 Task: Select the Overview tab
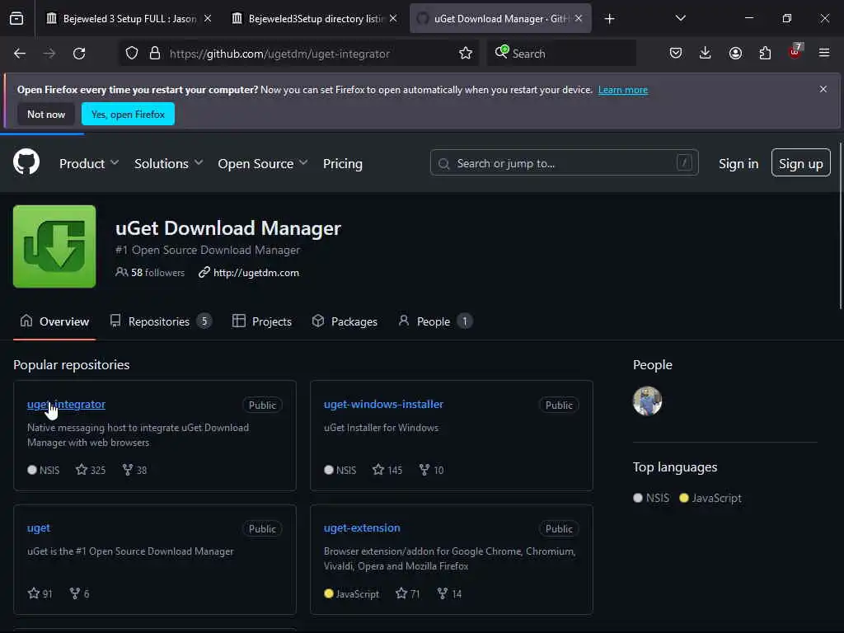[x=54, y=321]
